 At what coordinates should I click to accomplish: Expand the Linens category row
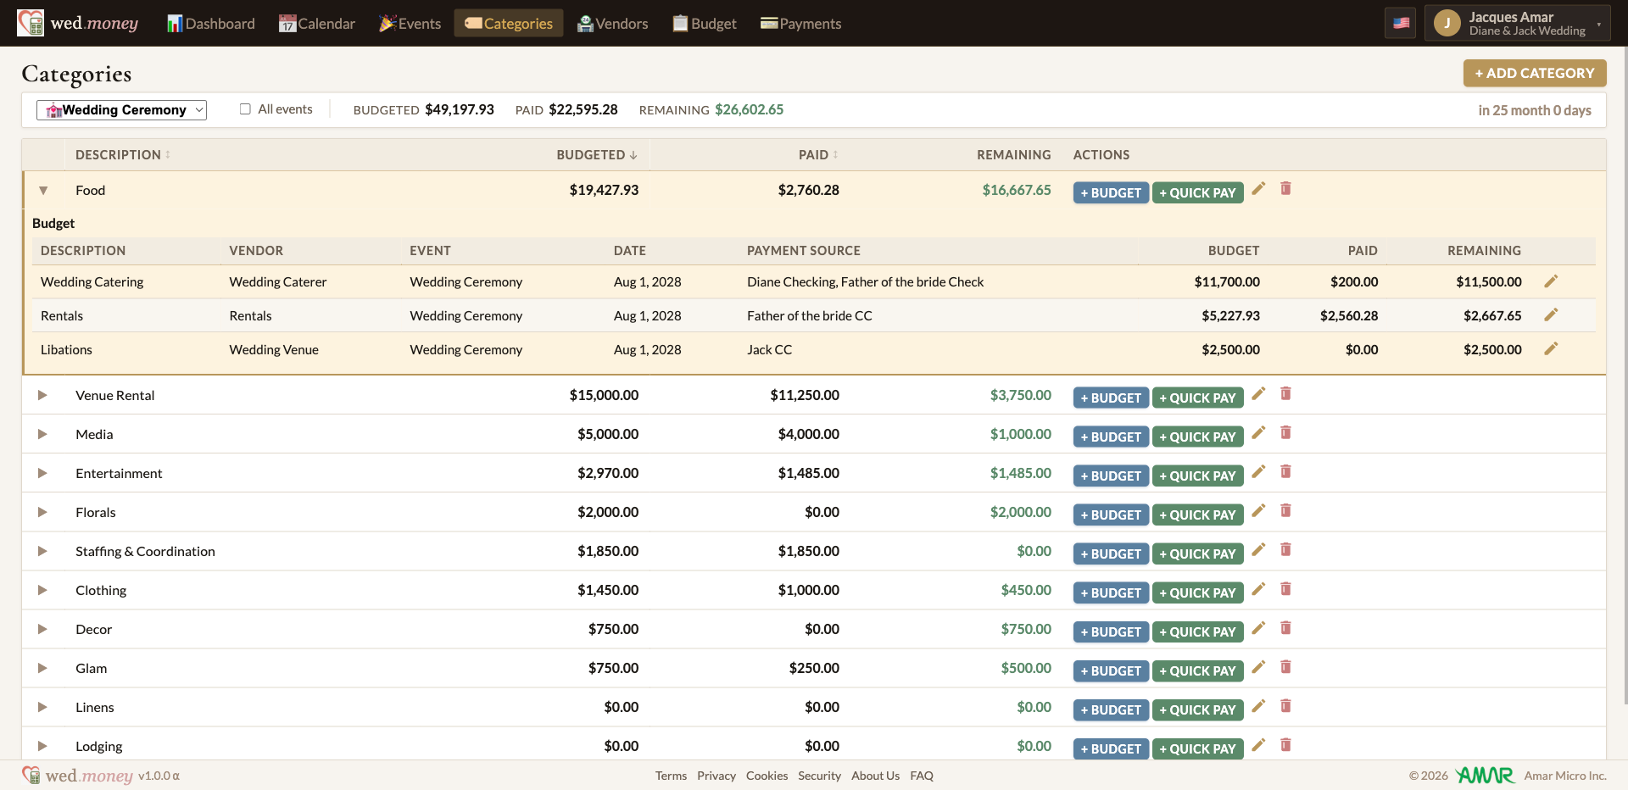click(42, 707)
